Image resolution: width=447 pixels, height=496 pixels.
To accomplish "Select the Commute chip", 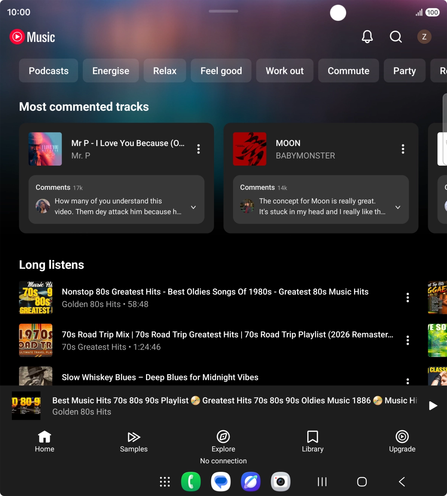I will 349,71.
